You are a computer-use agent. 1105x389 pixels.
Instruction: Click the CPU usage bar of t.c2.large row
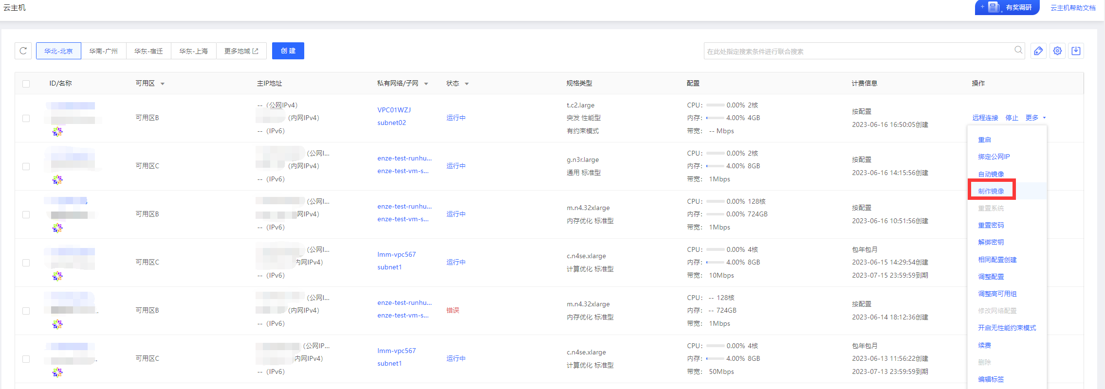(x=715, y=105)
